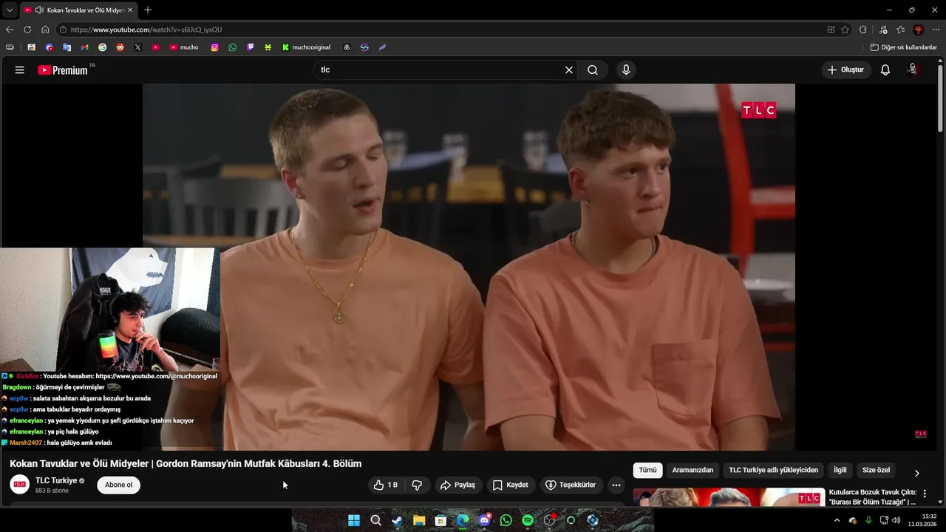Viewport: 946px width, 532px height.
Task: Show hidden system tray icons
Action: pos(837,520)
